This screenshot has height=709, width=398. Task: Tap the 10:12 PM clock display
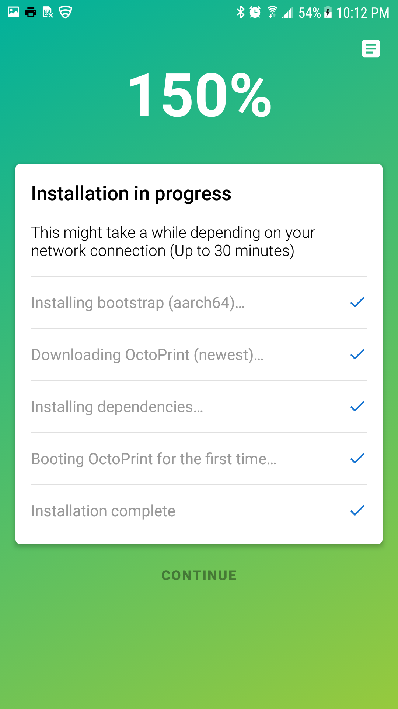363,12
